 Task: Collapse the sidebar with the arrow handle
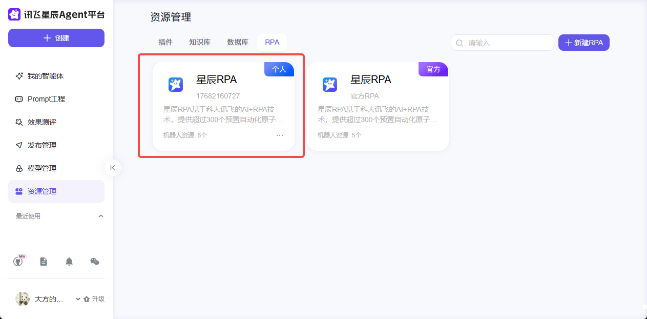tap(112, 168)
